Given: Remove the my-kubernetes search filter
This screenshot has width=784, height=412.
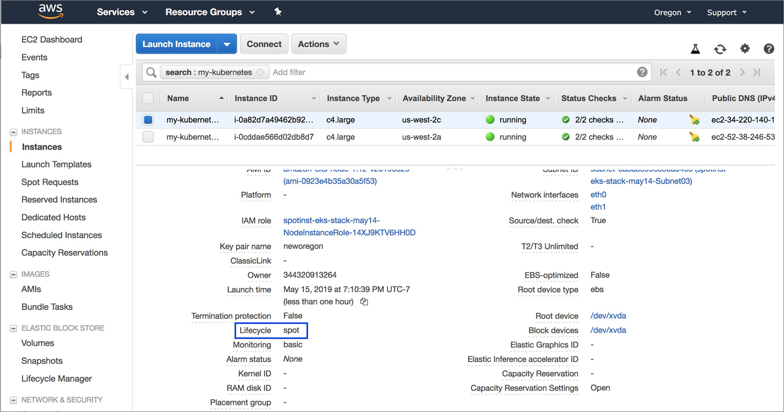Looking at the screenshot, I should (260, 72).
